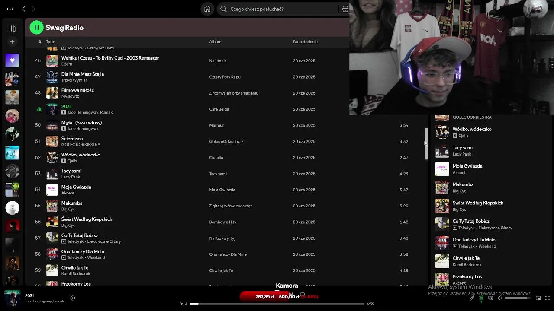Sort by the Tytuł column header
The image size is (554, 311).
pyautogui.click(x=51, y=42)
